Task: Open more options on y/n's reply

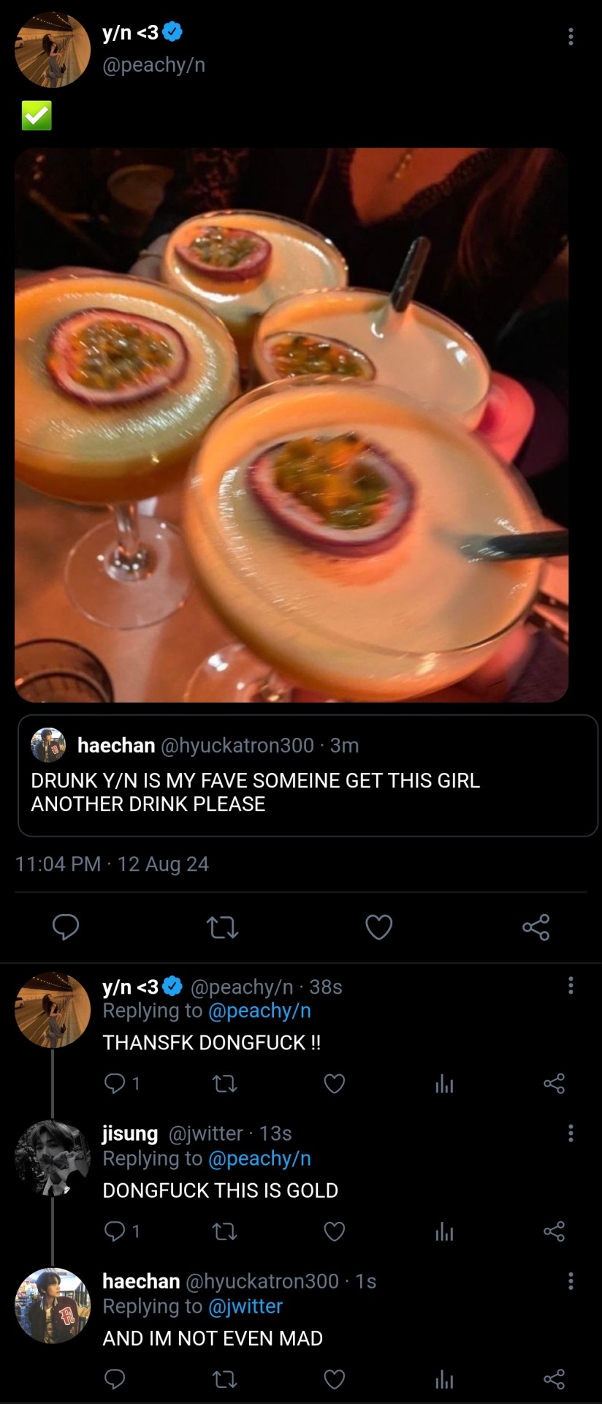Action: [x=571, y=986]
